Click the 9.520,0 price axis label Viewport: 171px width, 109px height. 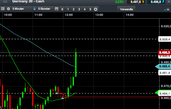(x=166, y=26)
